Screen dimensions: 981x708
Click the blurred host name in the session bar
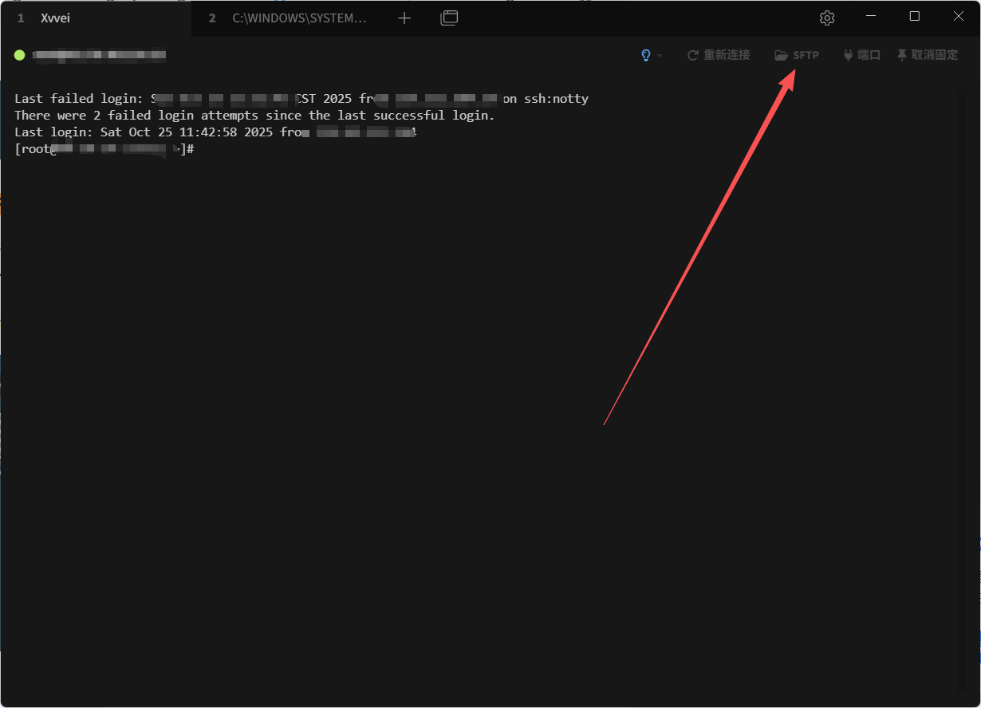click(x=99, y=55)
